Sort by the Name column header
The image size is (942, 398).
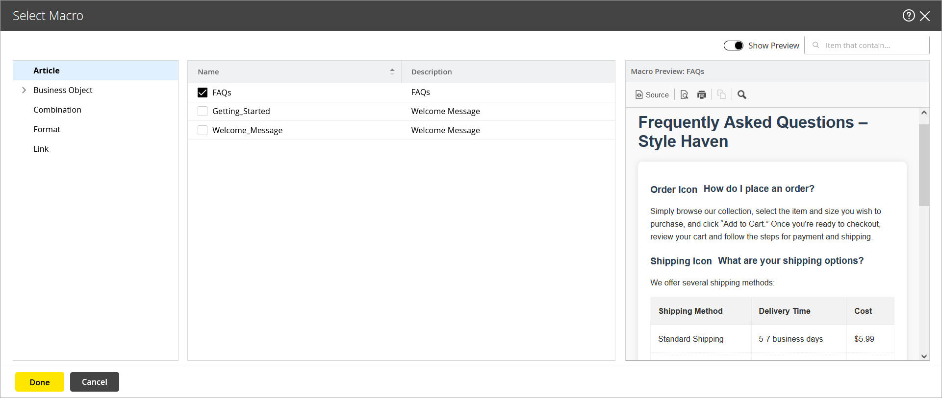(x=294, y=72)
